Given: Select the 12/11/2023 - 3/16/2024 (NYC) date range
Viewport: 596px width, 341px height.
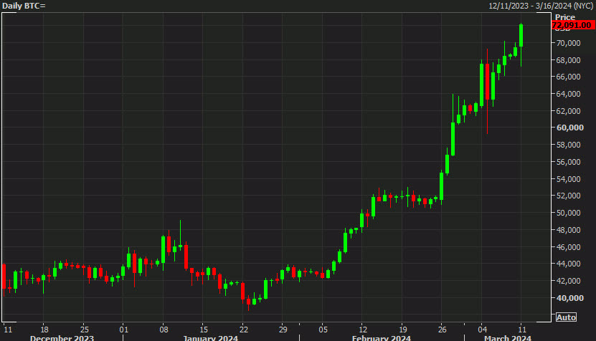Looking at the screenshot, I should [x=541, y=6].
